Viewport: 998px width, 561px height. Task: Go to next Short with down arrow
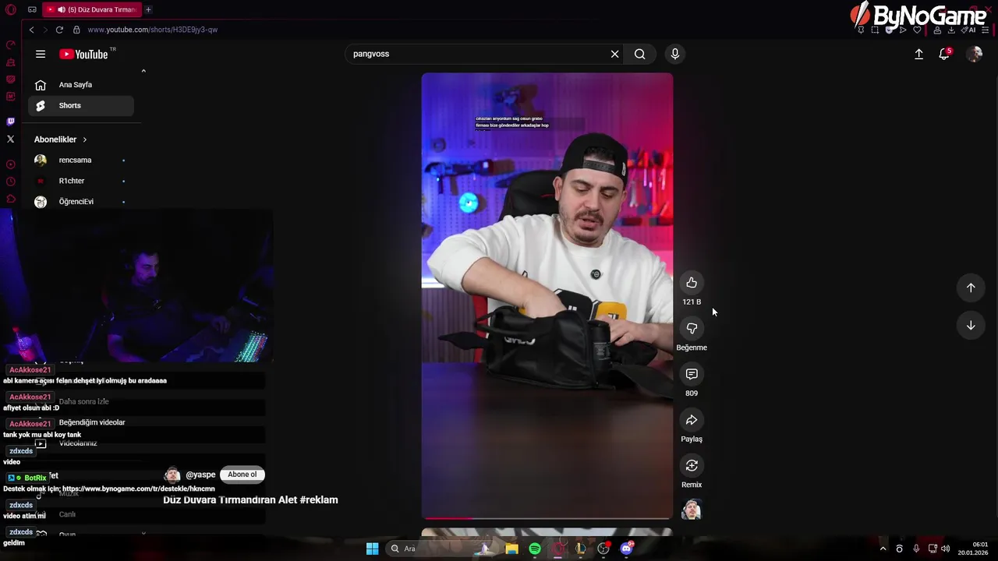pyautogui.click(x=971, y=326)
